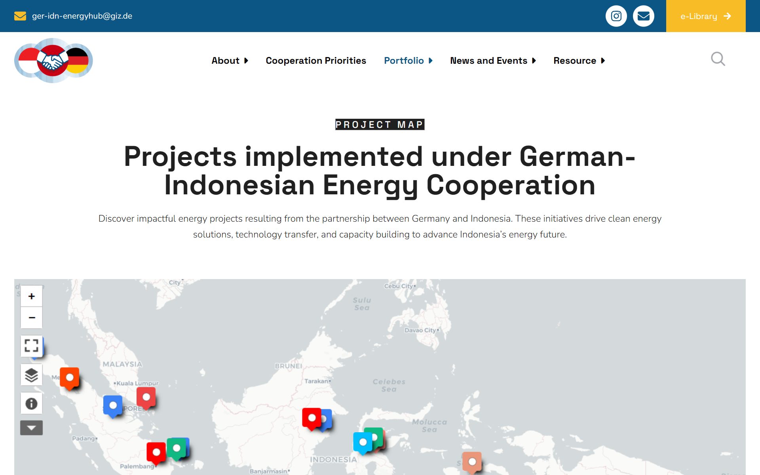Select green marker east of Palembang
The height and width of the screenshot is (475, 760).
point(177,448)
